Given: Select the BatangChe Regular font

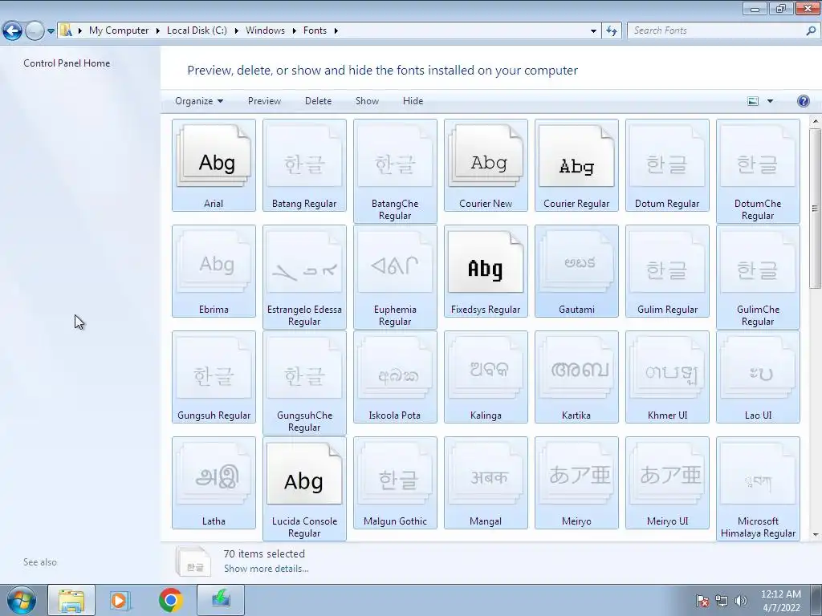Looking at the screenshot, I should tap(395, 172).
